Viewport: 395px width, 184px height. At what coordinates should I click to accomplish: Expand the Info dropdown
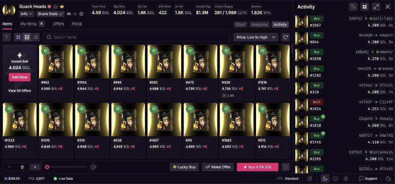tap(27, 14)
